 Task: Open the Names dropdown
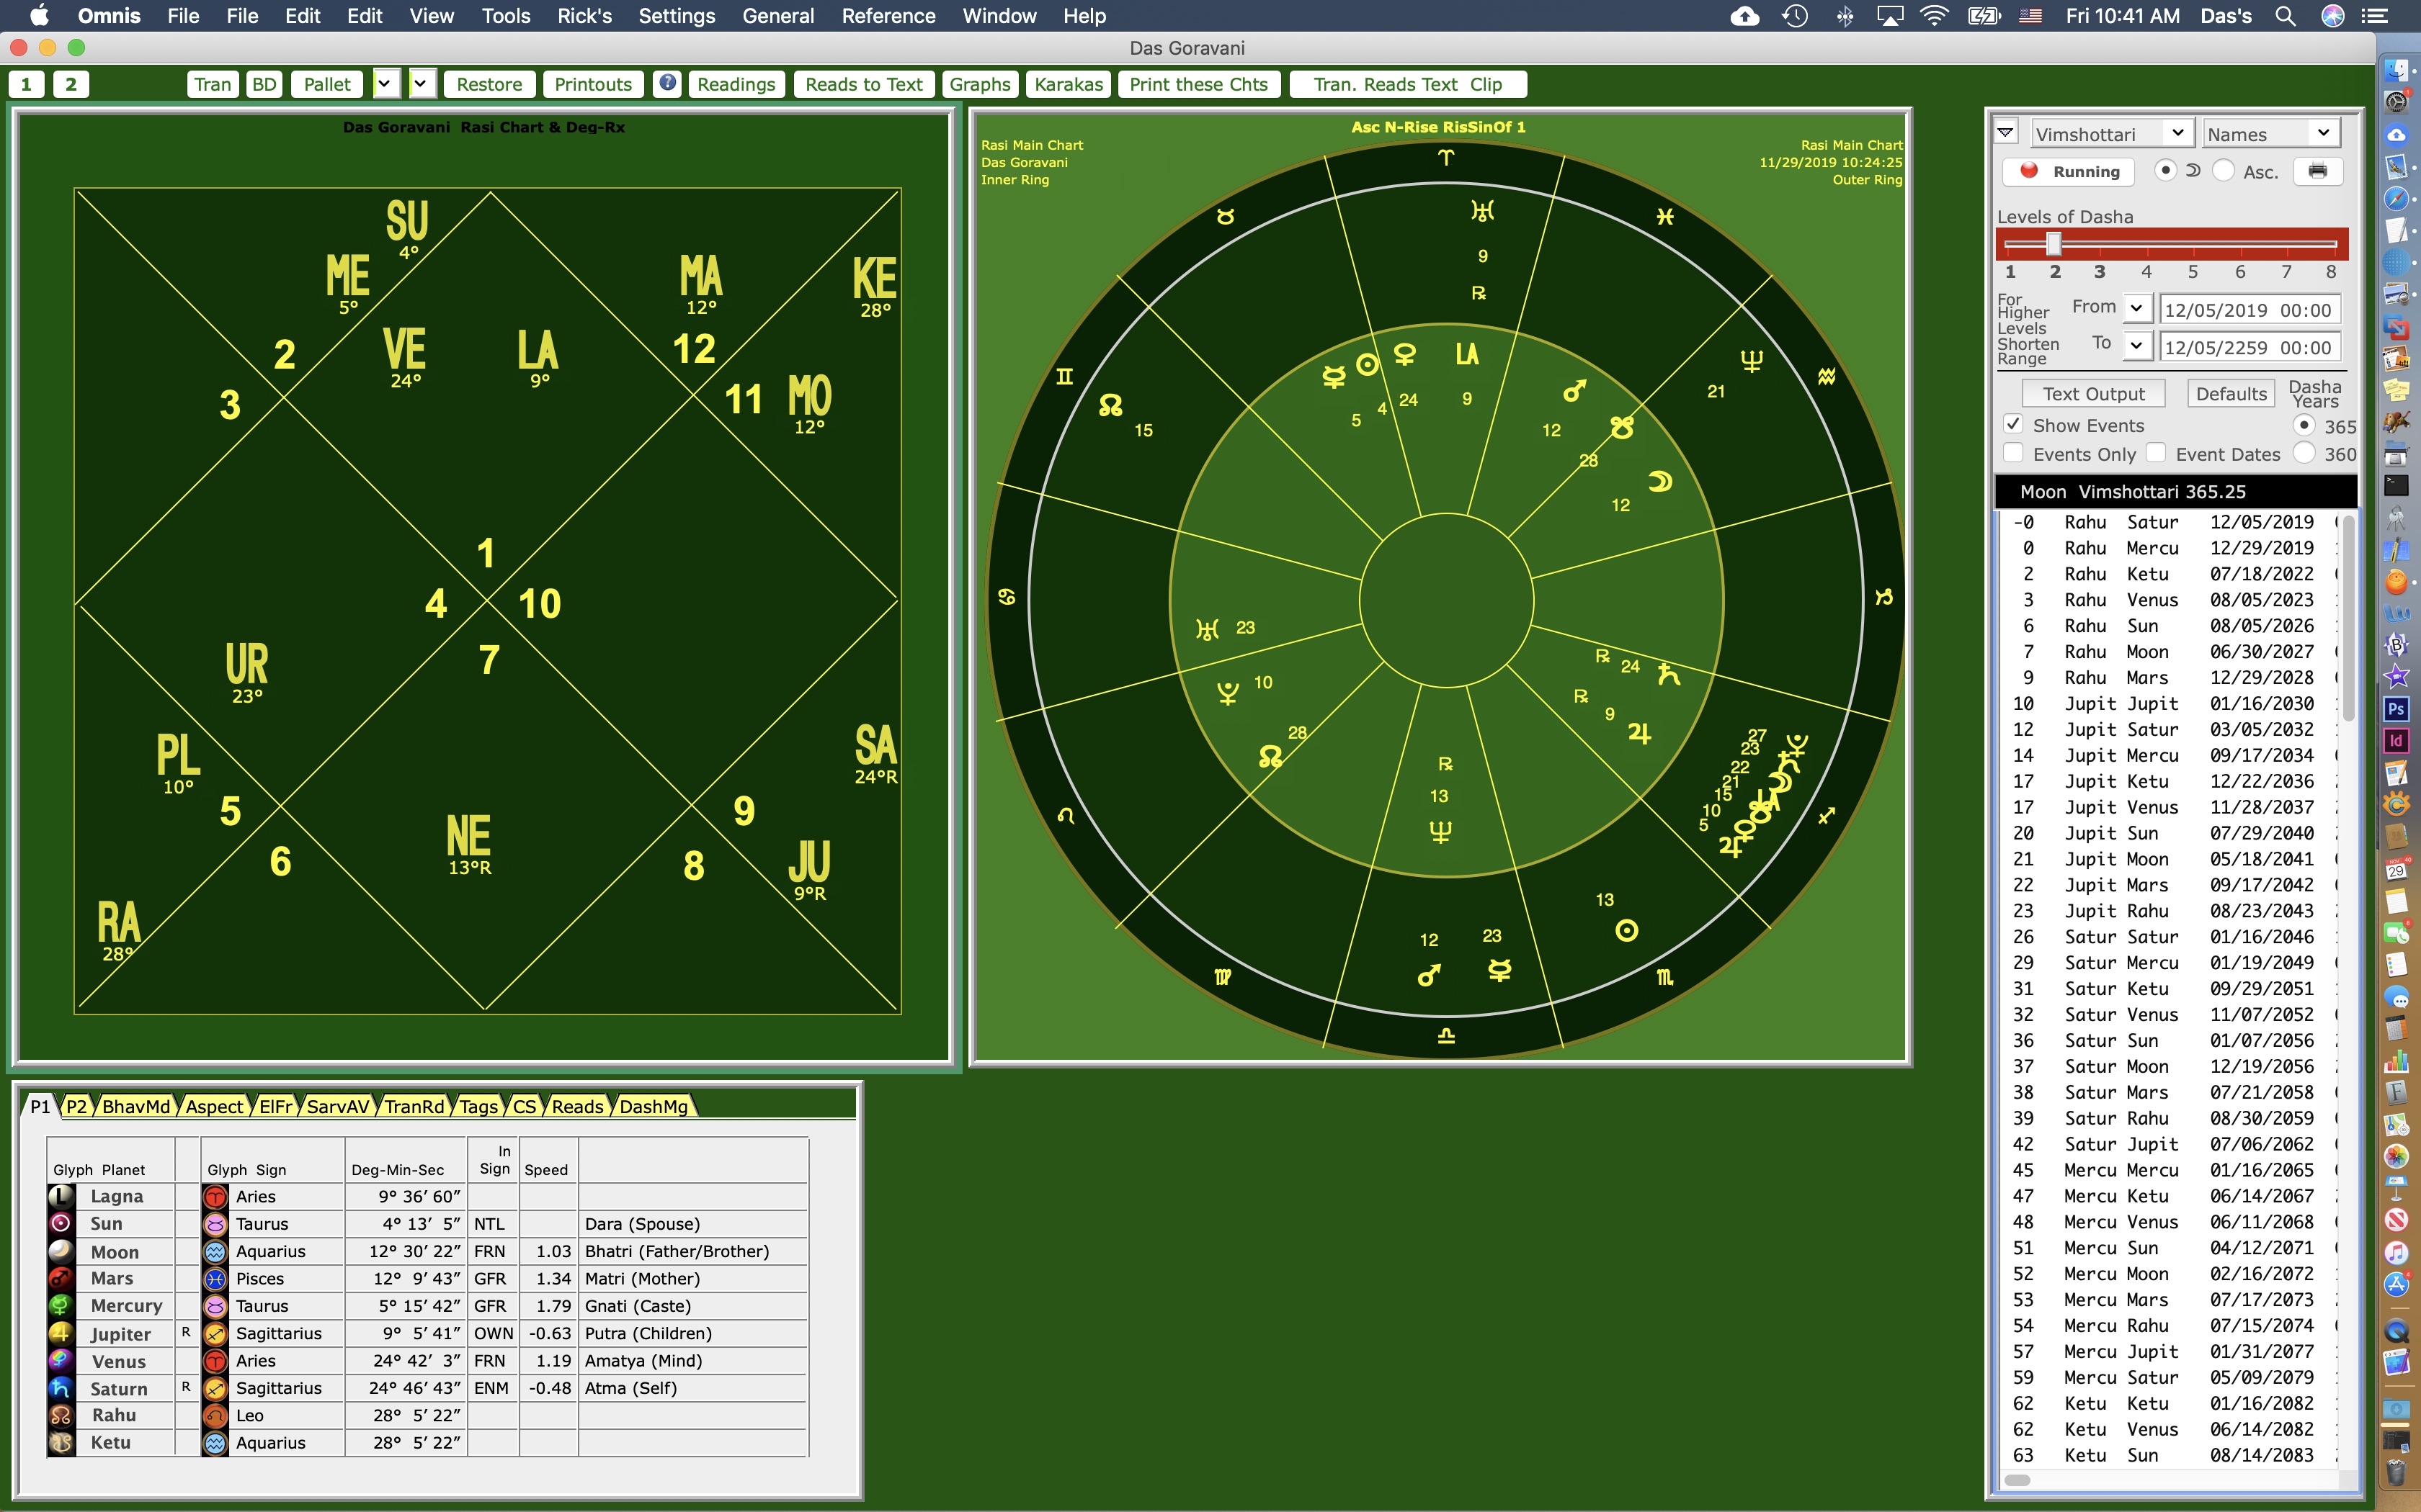[2323, 133]
